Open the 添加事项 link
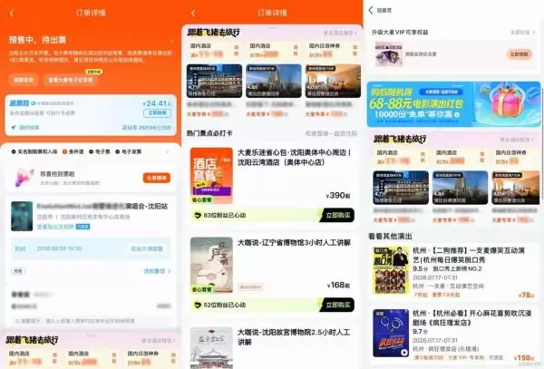Image resolution: width=544 pixels, height=369 pixels. coord(157,271)
